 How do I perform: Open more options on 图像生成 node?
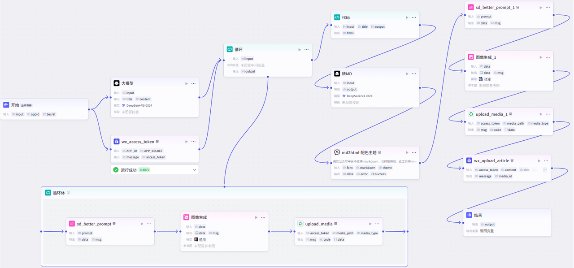[x=263, y=217]
